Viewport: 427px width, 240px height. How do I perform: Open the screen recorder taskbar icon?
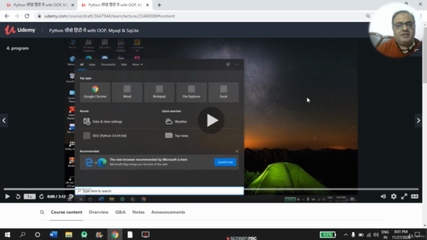click(x=145, y=235)
